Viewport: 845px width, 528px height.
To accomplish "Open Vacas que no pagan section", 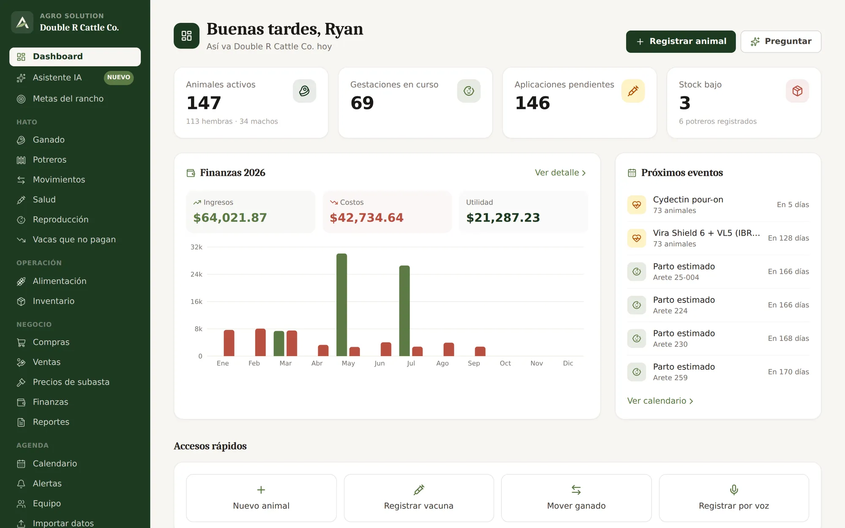I will pos(75,240).
